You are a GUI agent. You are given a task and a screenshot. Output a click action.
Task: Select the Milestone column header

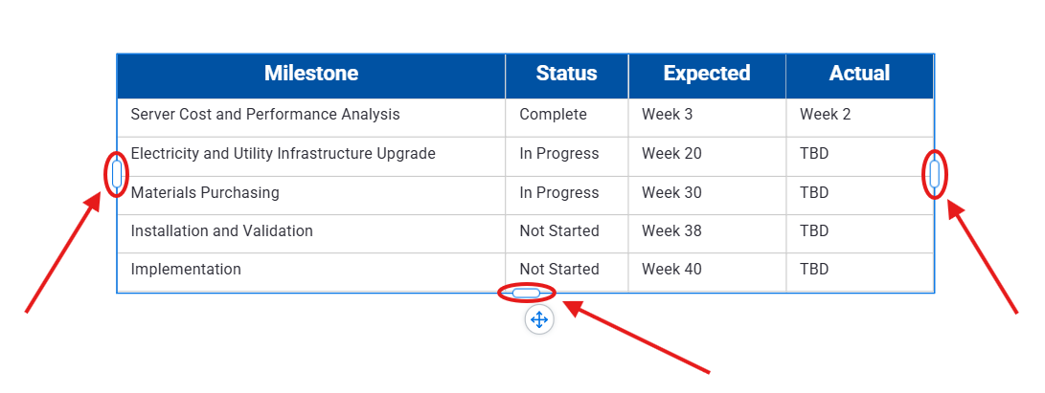tap(311, 74)
